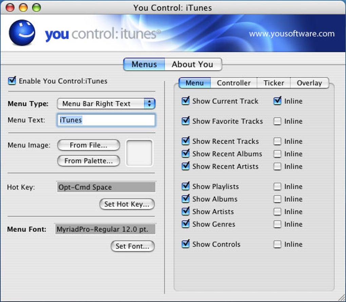Open the Ticker tab

[x=274, y=83]
